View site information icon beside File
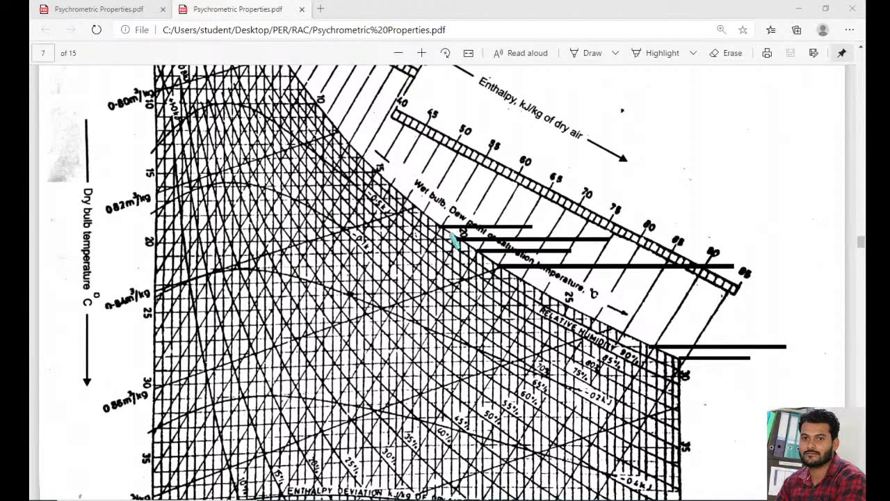 tap(125, 30)
